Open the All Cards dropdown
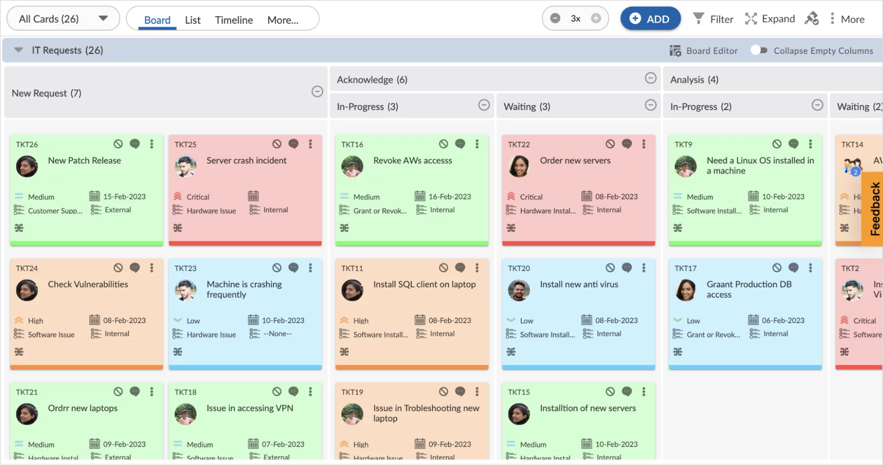This screenshot has width=883, height=465. [x=63, y=18]
